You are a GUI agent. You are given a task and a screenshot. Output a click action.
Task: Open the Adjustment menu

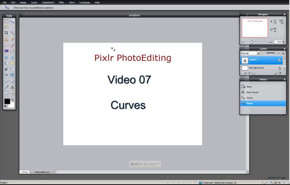pos(48,3)
